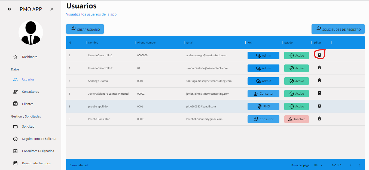Click delete icon for Javier Alejandro Jaimes row
Viewport: 369px width, 170px height.
pyautogui.click(x=319, y=93)
